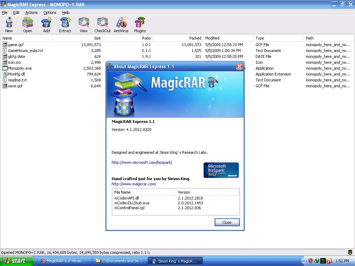Sort file list by Path column

click(329, 38)
